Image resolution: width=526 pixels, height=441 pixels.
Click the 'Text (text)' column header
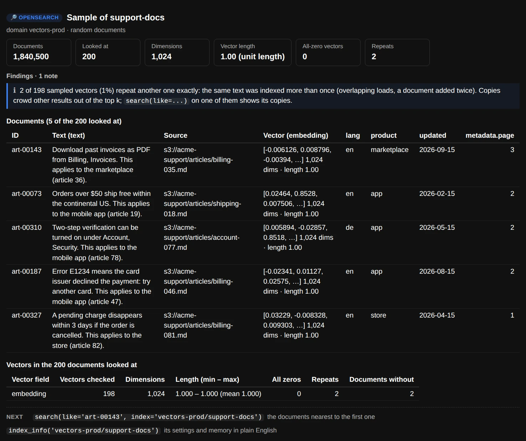click(68, 136)
